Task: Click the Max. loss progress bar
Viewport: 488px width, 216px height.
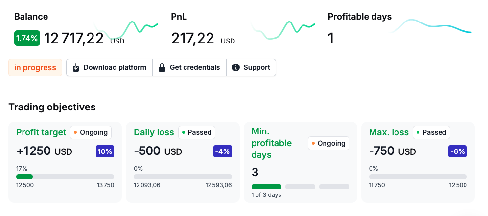Action: 418,177
